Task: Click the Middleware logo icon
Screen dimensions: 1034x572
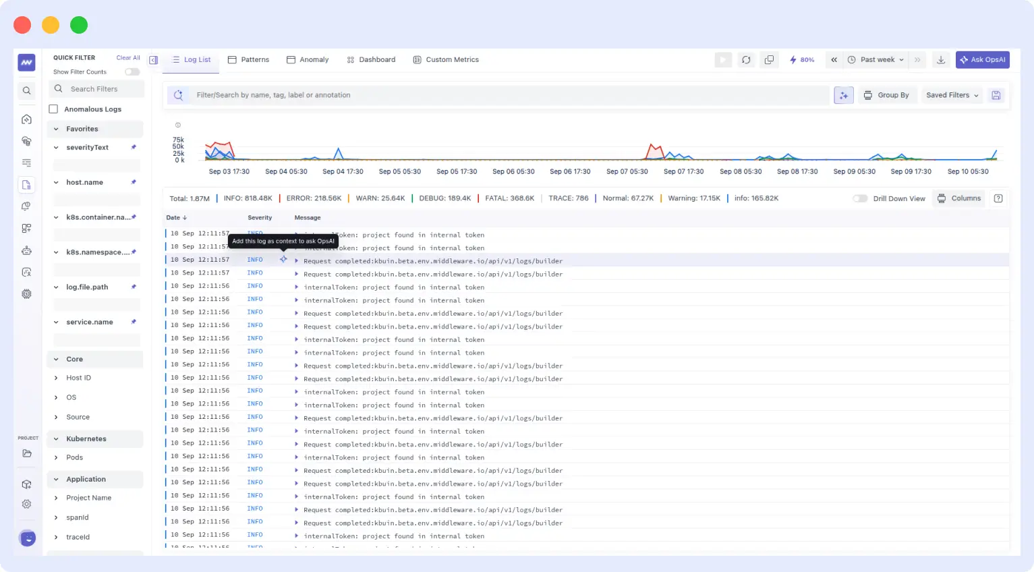Action: tap(26, 63)
